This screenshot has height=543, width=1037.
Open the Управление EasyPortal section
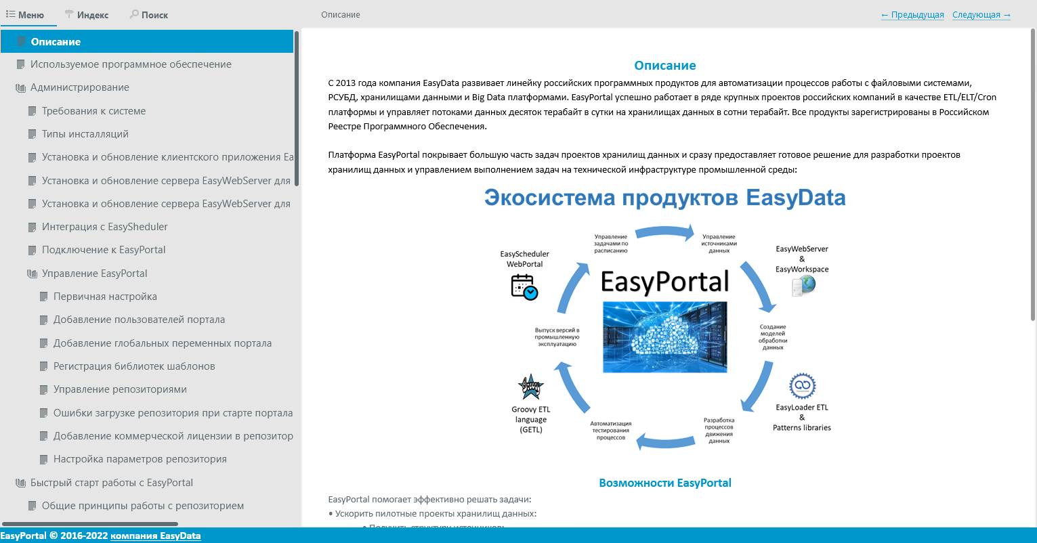pos(95,274)
